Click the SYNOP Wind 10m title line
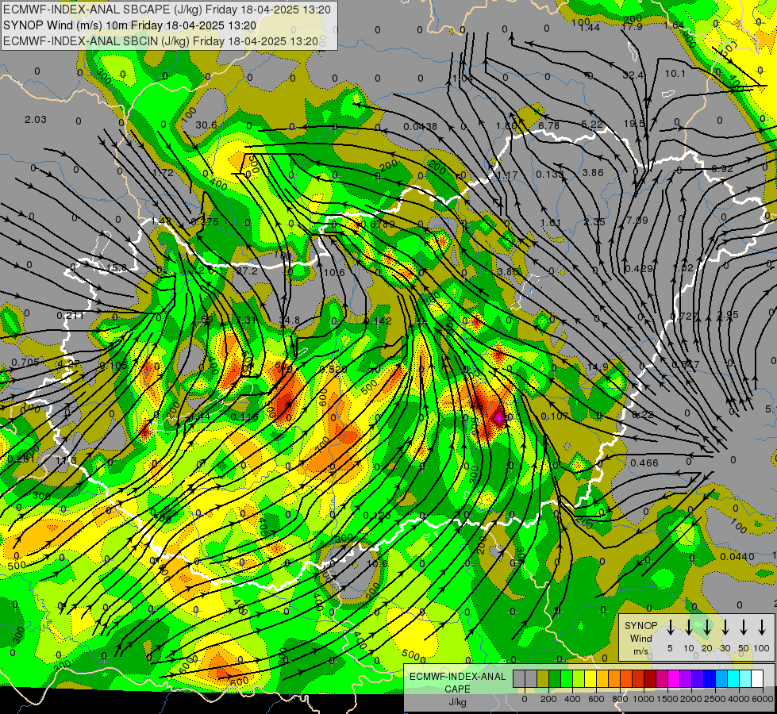The image size is (777, 714). [129, 25]
